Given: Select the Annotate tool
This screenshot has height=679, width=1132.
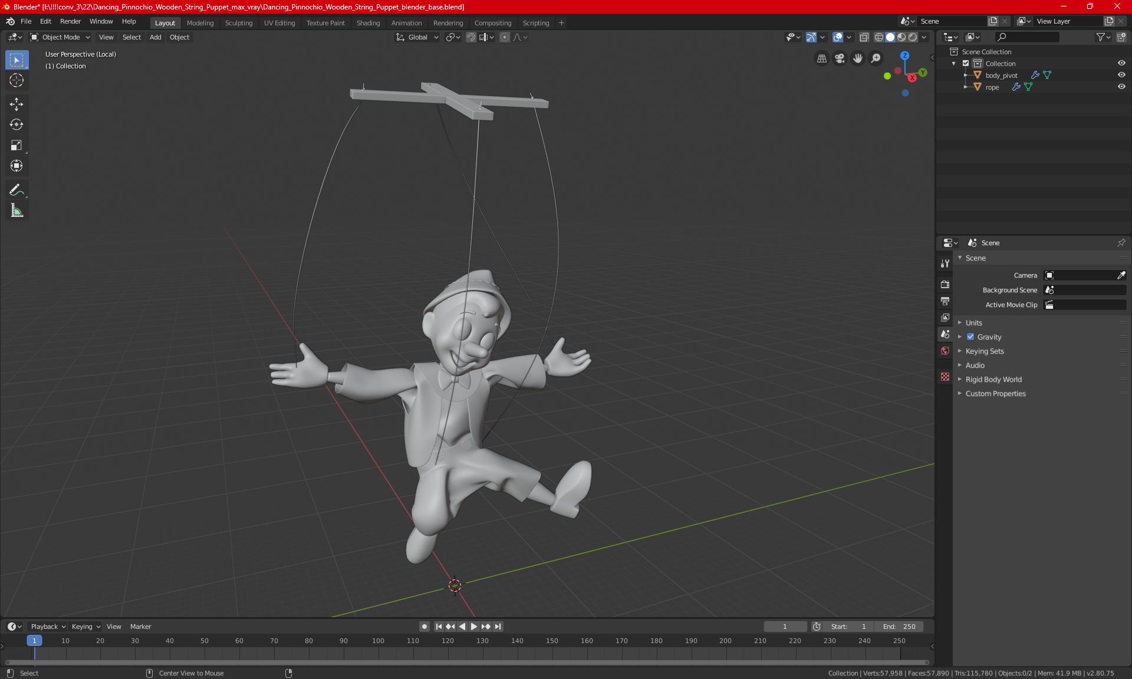Looking at the screenshot, I should click(17, 190).
